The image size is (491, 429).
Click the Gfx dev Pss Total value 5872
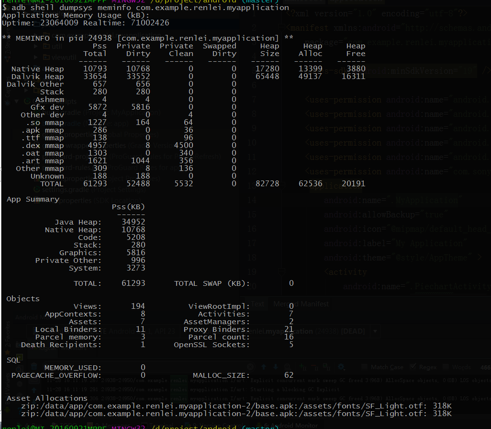(97, 107)
